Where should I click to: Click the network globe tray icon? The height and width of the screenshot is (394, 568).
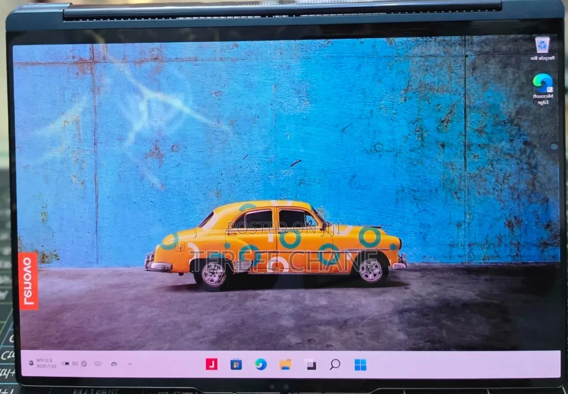[84, 364]
